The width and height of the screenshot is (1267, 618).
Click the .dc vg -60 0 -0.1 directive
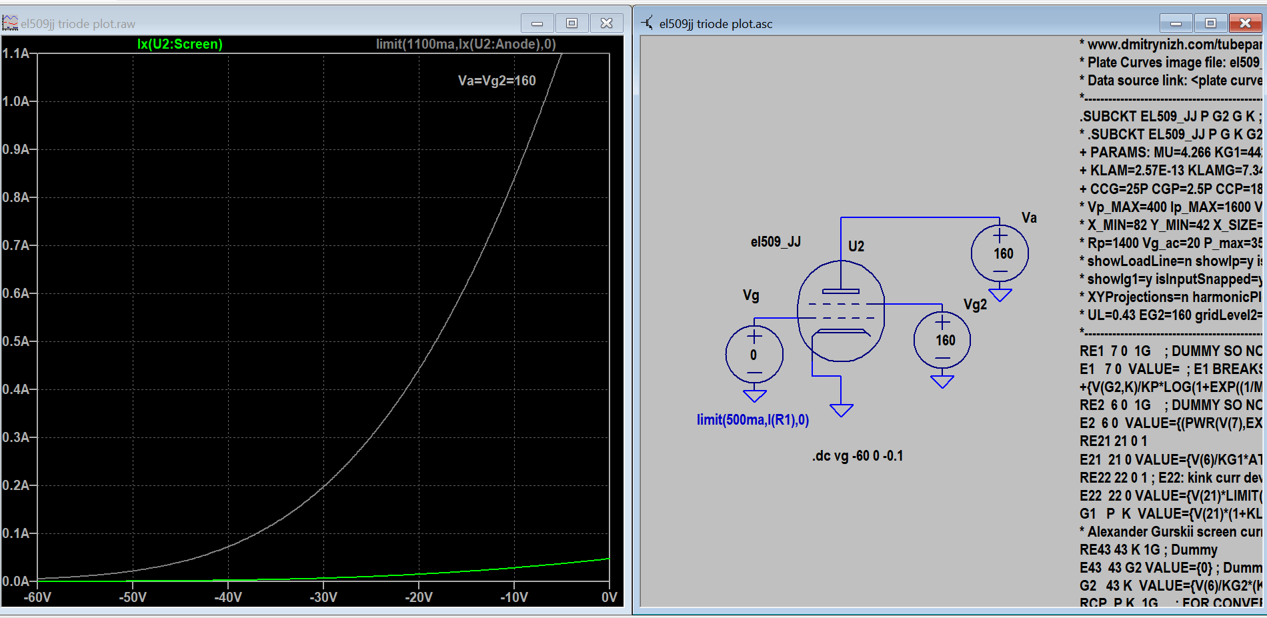(x=858, y=456)
